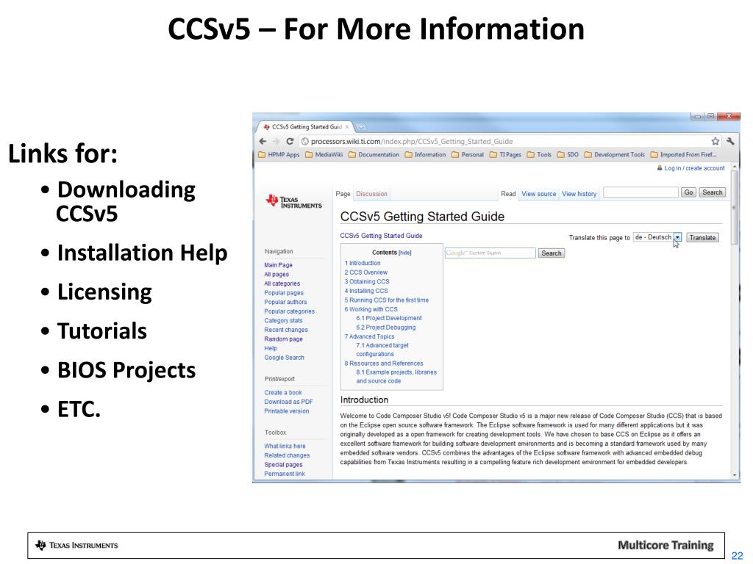Go back with browser back arrow

tap(263, 142)
